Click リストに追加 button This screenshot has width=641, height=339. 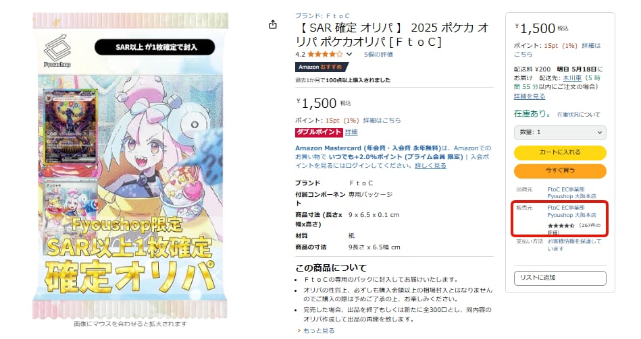pyautogui.click(x=560, y=278)
